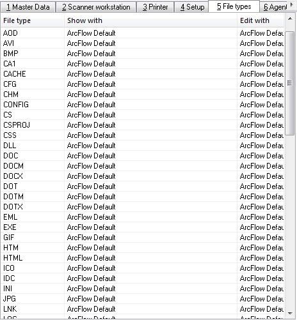Click the scrollbar up arrow
This screenshot has height=320, width=297.
point(290,19)
